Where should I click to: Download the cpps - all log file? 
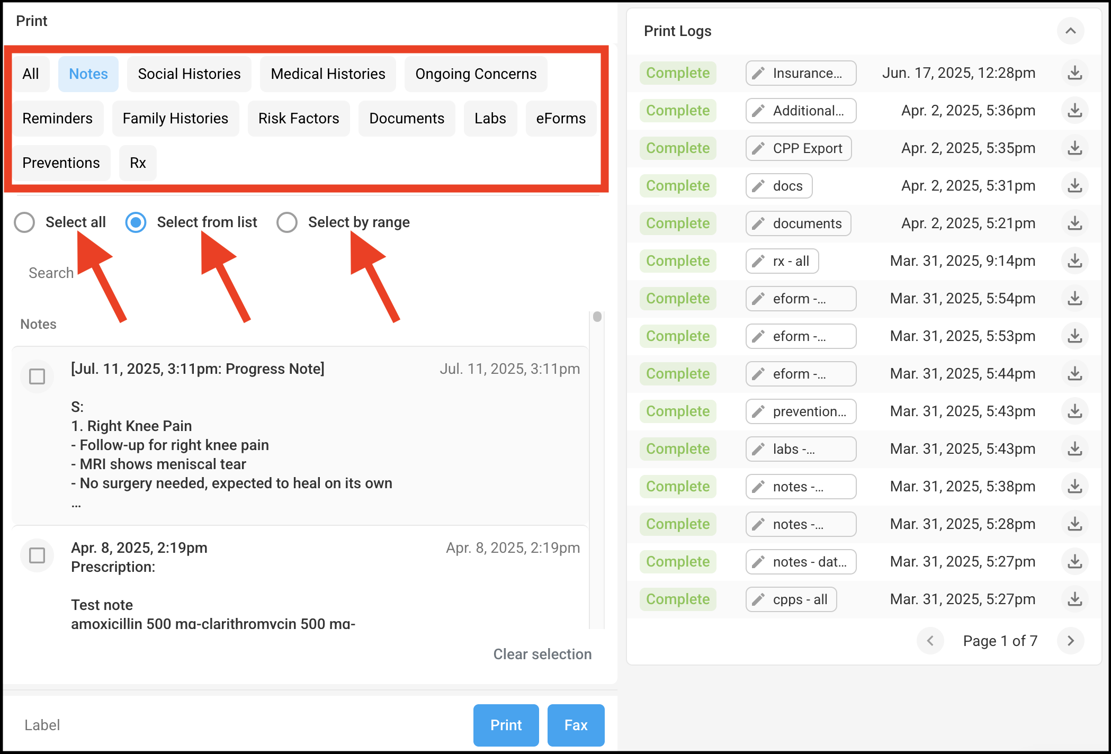coord(1074,599)
